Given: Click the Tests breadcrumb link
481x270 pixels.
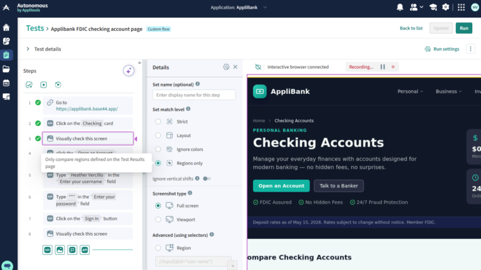Looking at the screenshot, I should tap(35, 28).
